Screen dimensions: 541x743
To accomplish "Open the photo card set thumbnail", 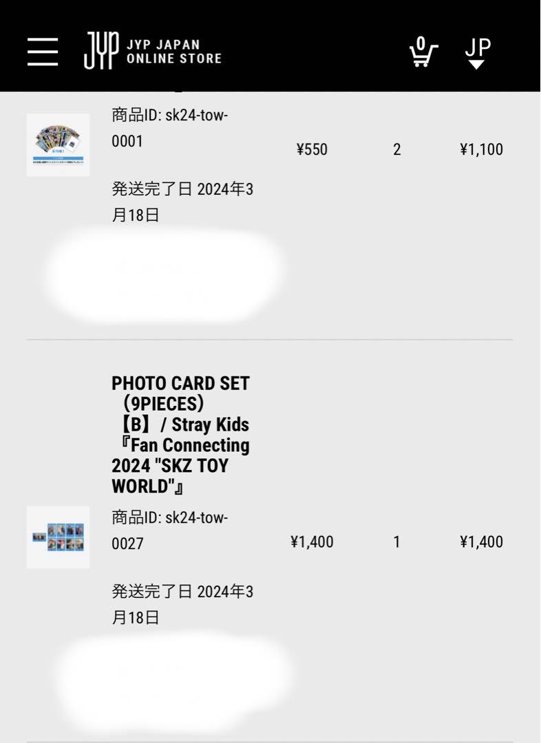I will click(58, 537).
